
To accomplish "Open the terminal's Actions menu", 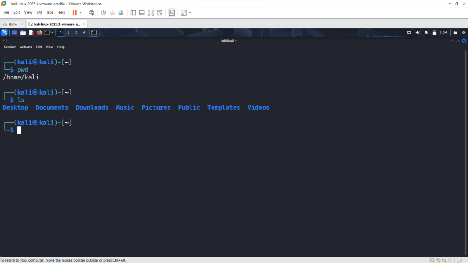I will click(26, 47).
